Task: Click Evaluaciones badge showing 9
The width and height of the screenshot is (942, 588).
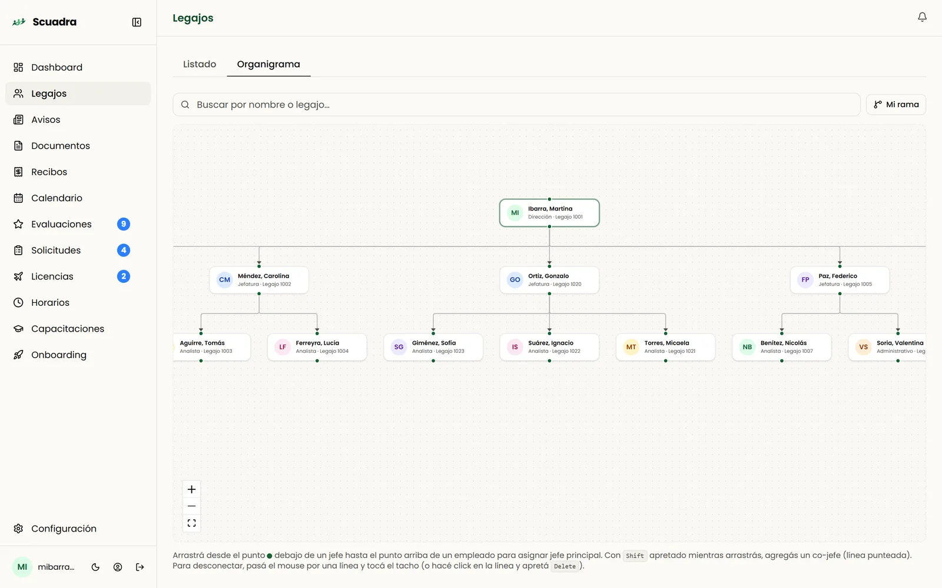Action: (x=124, y=224)
